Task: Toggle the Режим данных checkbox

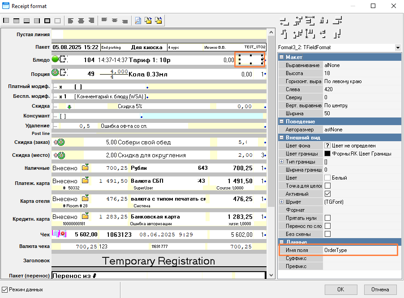Action: coord(5,290)
